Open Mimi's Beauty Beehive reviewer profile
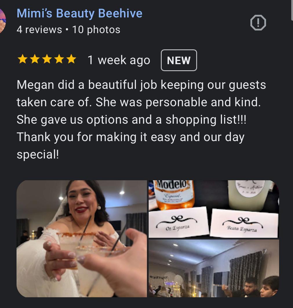Screen dimensions: 293x308 [x=79, y=13]
